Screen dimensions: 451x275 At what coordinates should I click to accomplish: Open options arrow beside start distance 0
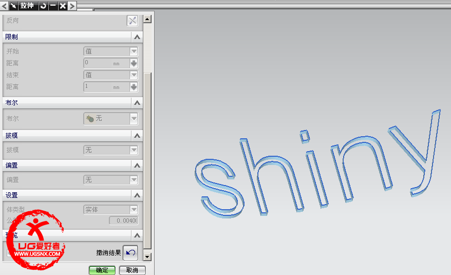[x=134, y=63]
